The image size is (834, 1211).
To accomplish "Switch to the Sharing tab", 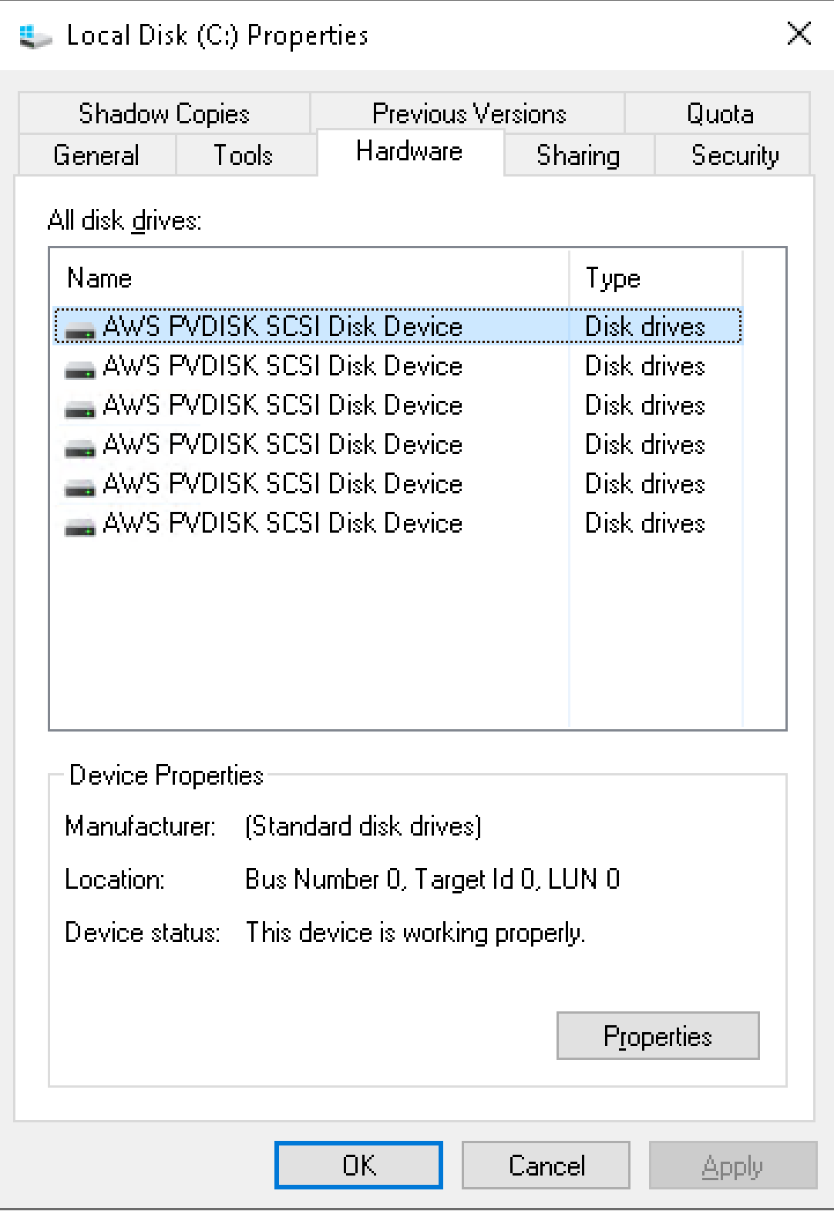I will coord(578,155).
